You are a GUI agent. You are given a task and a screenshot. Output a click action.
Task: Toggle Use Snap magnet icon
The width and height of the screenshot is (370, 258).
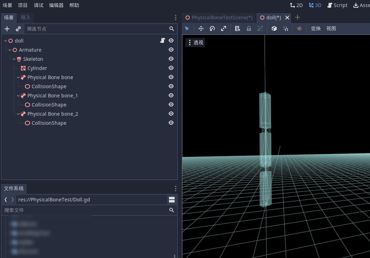click(286, 28)
